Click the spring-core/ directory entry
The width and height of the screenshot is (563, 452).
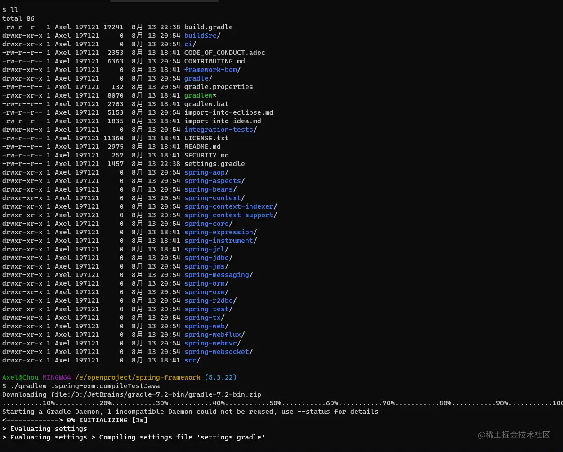point(208,224)
